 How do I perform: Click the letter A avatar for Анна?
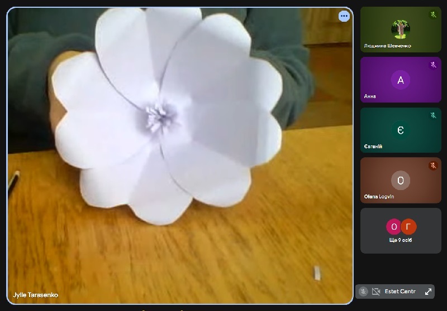click(401, 80)
